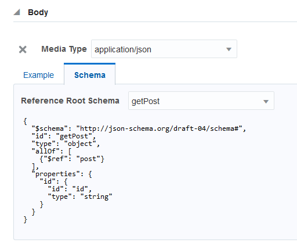Open the Media Type dropdown
Image resolution: width=297 pixels, height=250 pixels.
click(x=164, y=49)
